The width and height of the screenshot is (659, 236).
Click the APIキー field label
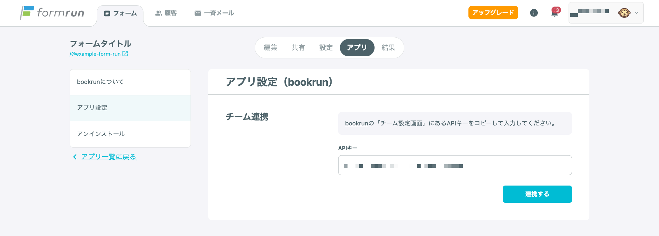(348, 148)
